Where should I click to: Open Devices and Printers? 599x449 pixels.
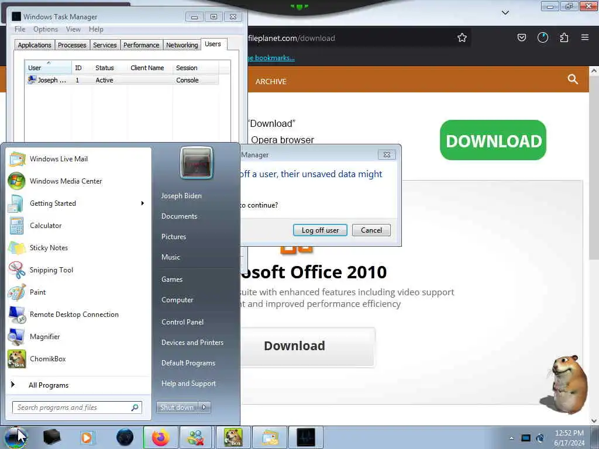(x=192, y=343)
